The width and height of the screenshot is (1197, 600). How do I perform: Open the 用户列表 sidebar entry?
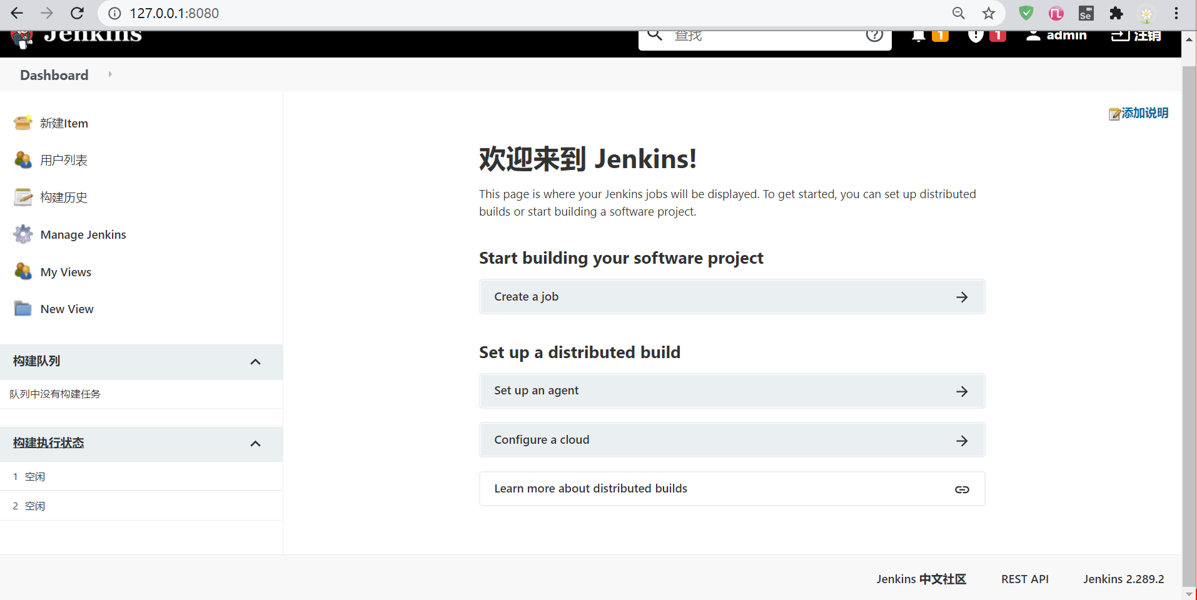tap(64, 160)
